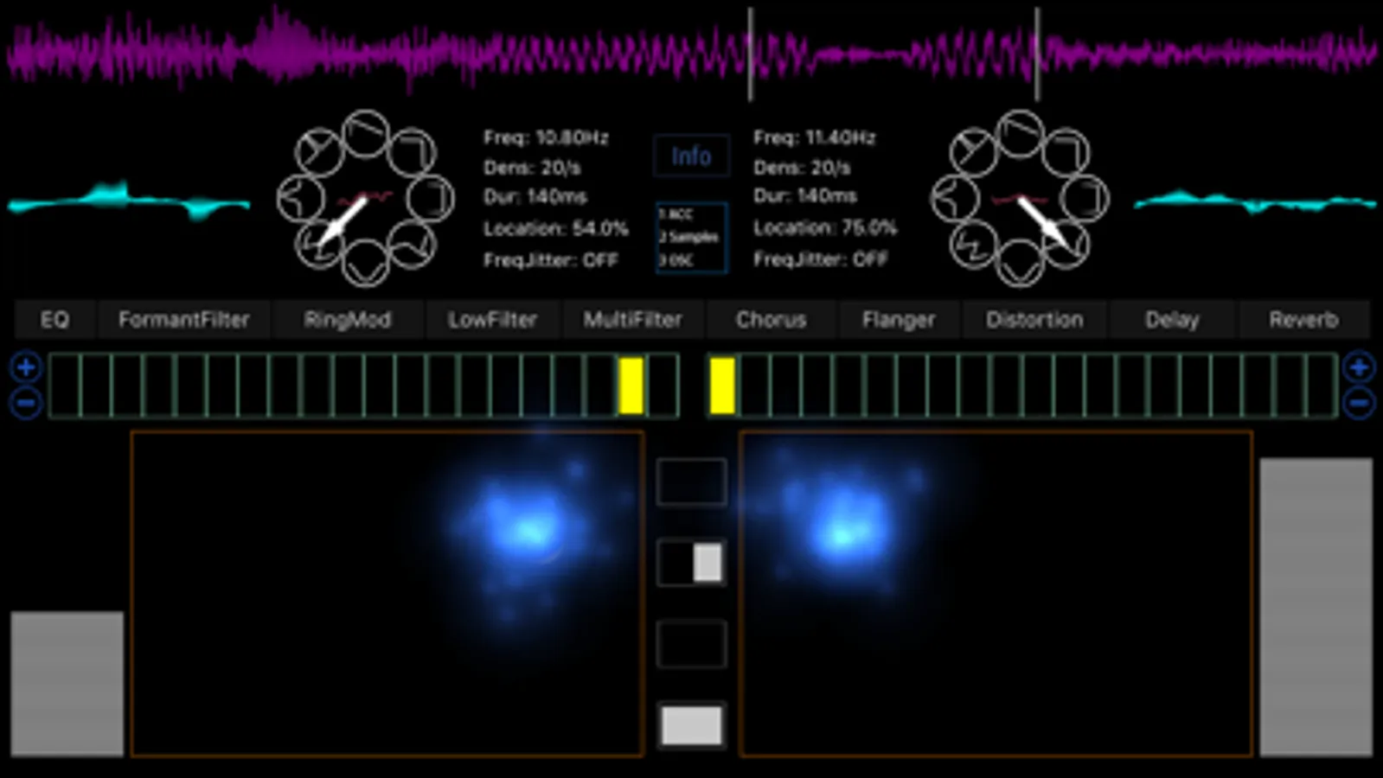
Task: Click the right gray volume slider
Action: pos(1316,608)
